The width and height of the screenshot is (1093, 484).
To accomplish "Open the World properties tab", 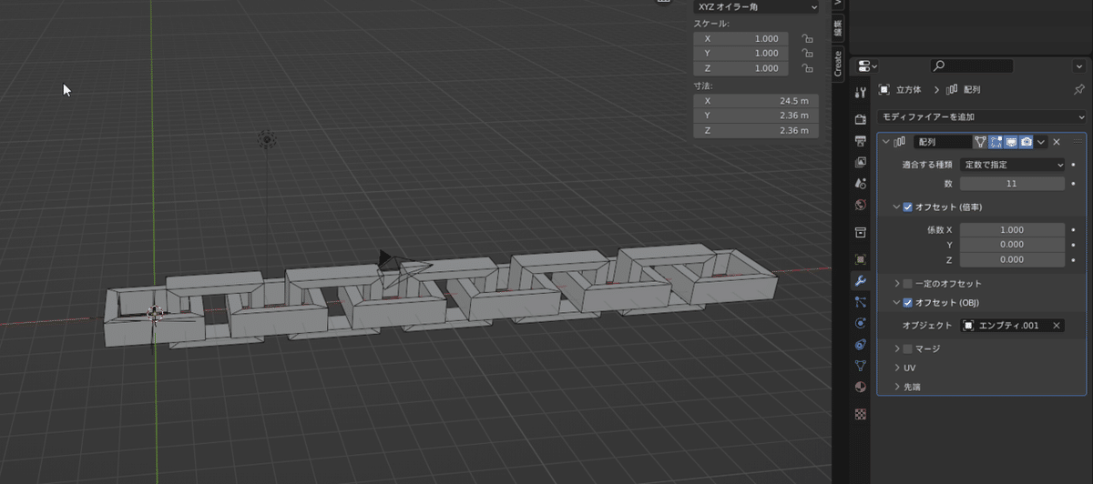I will 861,205.
